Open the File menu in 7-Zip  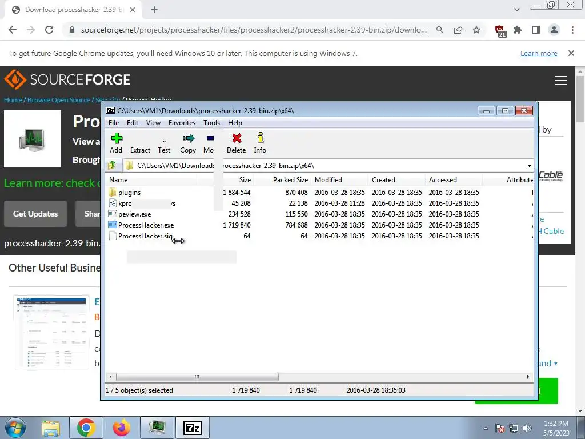pos(114,123)
